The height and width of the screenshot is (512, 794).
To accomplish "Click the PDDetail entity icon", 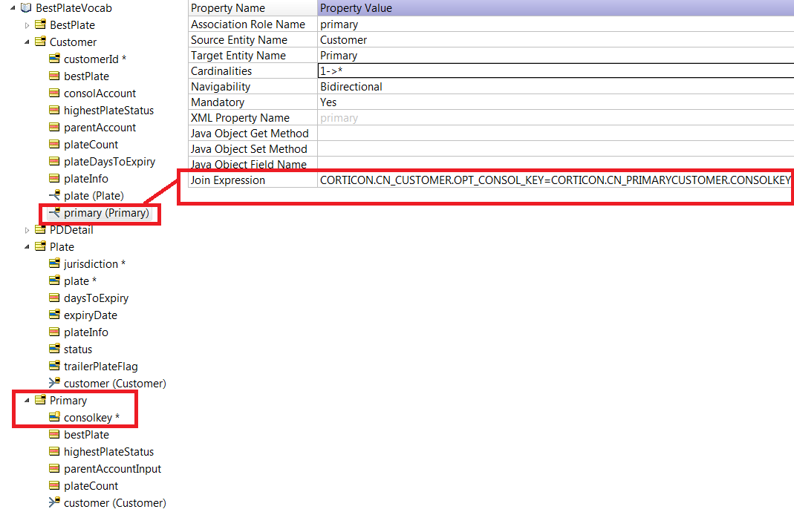I will coord(40,229).
